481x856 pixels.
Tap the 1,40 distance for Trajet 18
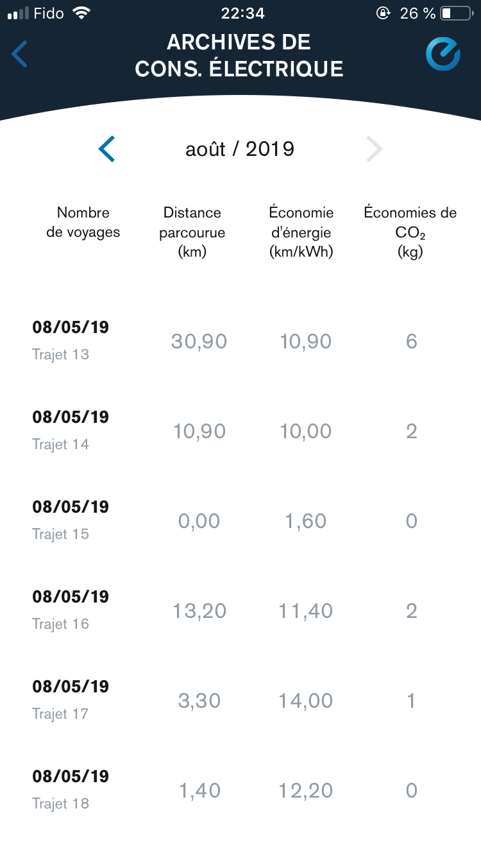[x=199, y=791]
